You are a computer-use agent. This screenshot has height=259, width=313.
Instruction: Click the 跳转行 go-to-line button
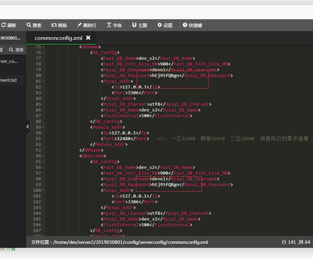pos(87,25)
